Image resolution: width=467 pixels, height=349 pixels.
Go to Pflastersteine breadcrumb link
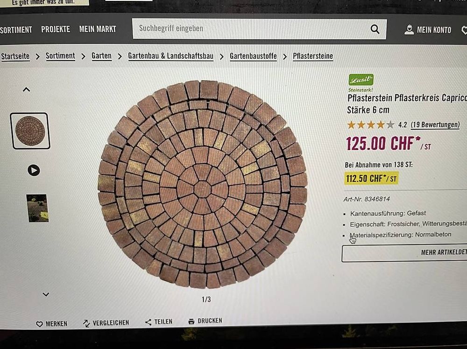(313, 56)
